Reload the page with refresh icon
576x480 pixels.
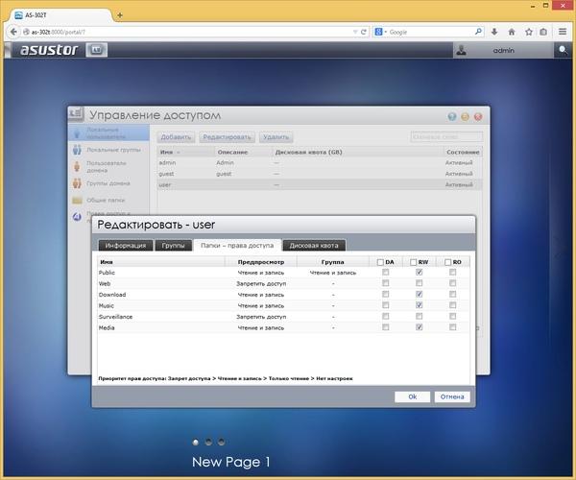click(363, 32)
